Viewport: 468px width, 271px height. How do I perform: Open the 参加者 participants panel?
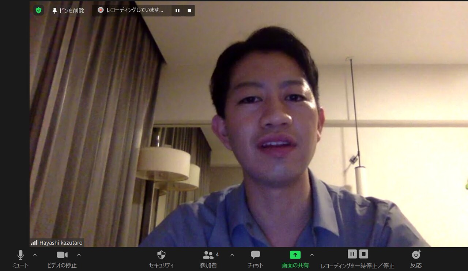[208, 258]
